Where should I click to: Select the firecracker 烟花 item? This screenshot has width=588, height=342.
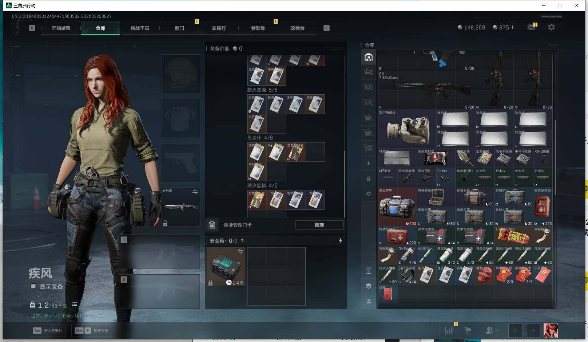click(513, 236)
